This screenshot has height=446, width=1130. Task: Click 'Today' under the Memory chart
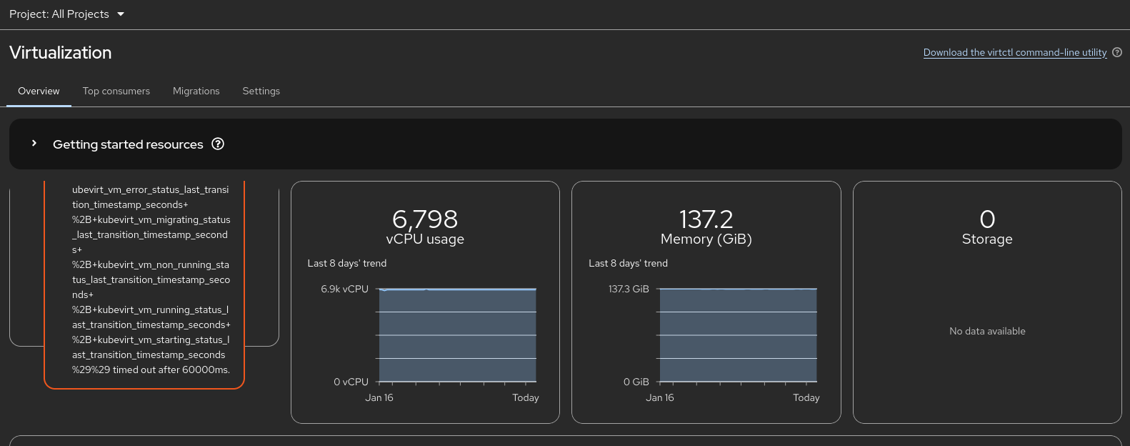coord(806,397)
